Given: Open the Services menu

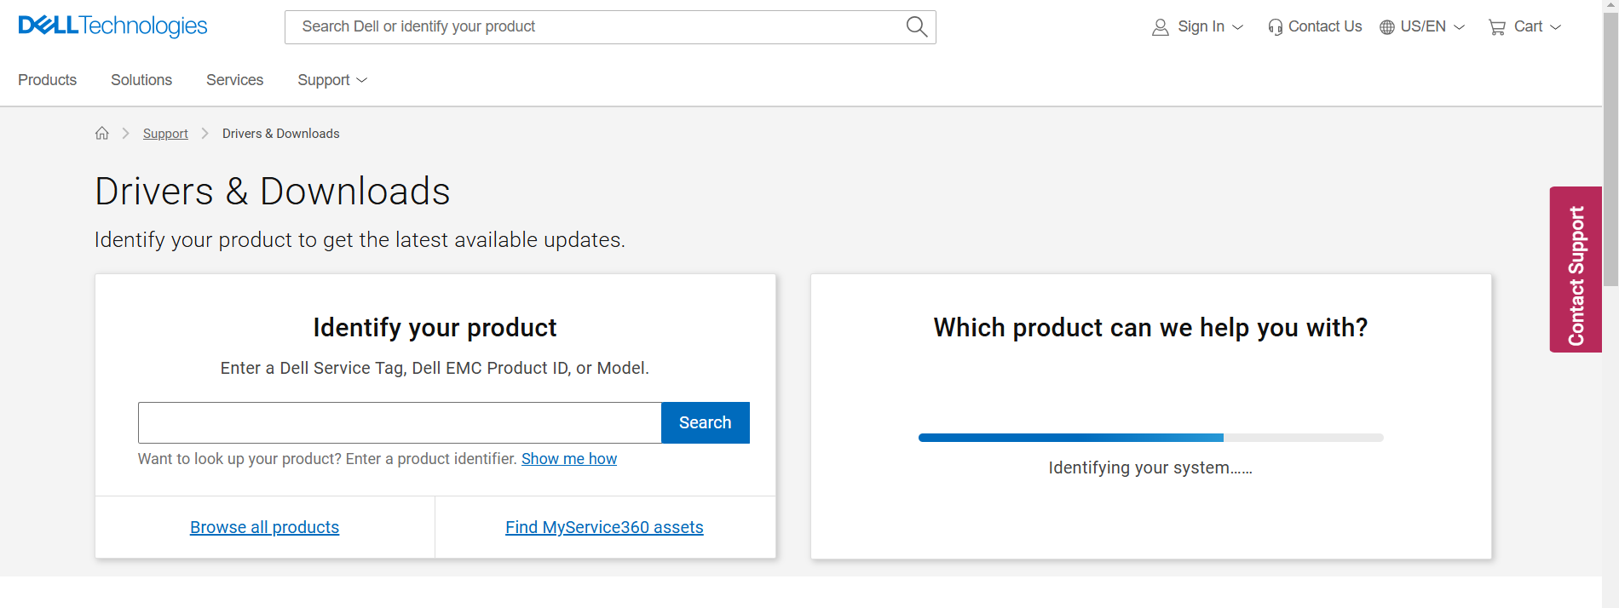Looking at the screenshot, I should (234, 80).
